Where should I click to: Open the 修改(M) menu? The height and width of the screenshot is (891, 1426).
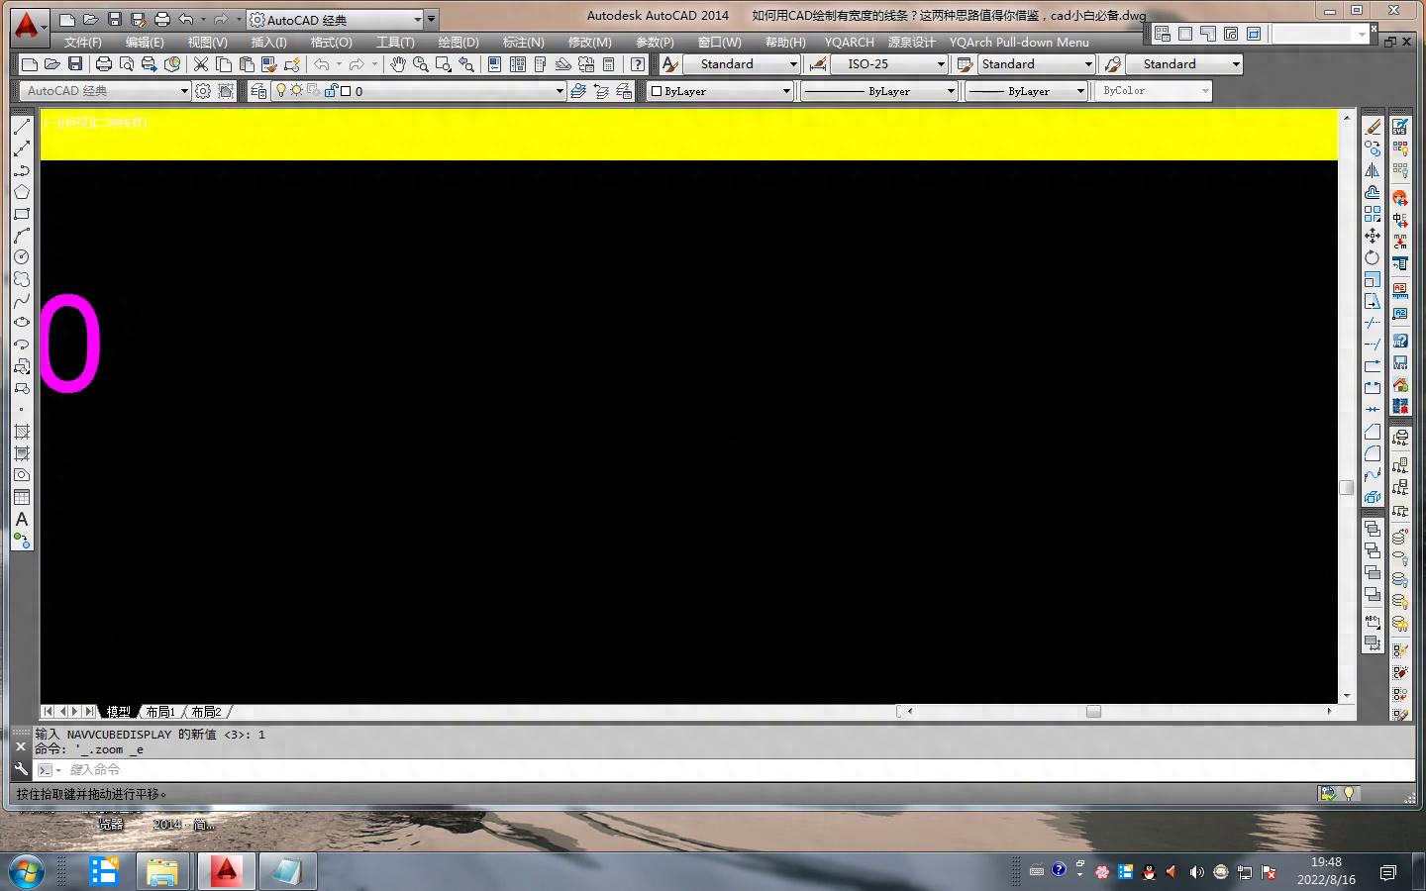(x=589, y=43)
